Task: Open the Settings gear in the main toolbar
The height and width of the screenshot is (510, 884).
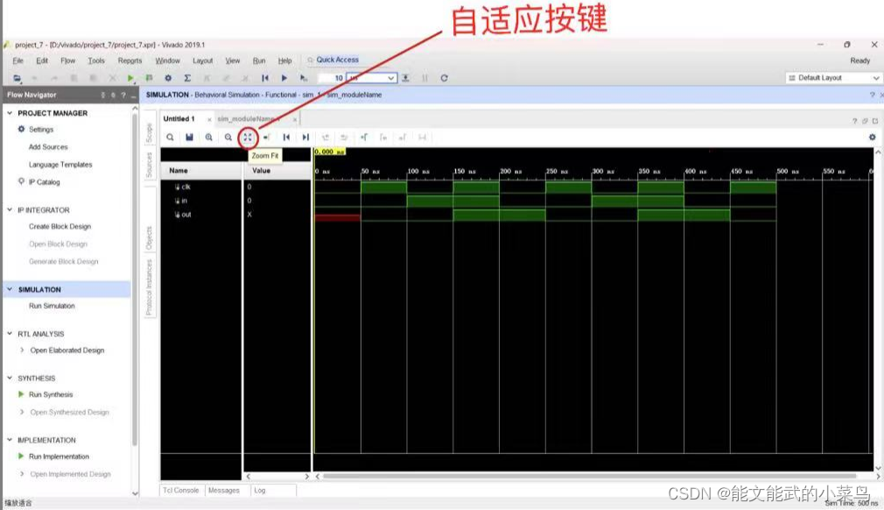Action: click(x=168, y=78)
